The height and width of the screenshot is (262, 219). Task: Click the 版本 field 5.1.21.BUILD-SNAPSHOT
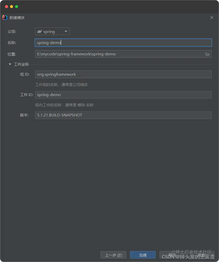click(123, 115)
